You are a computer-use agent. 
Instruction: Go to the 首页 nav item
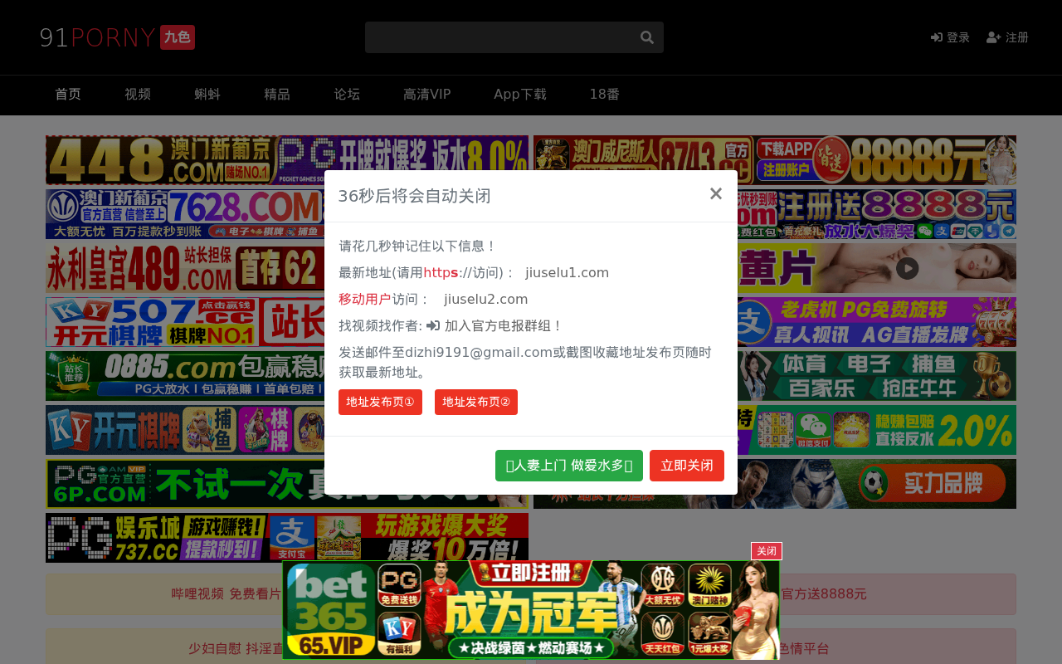[x=68, y=95]
